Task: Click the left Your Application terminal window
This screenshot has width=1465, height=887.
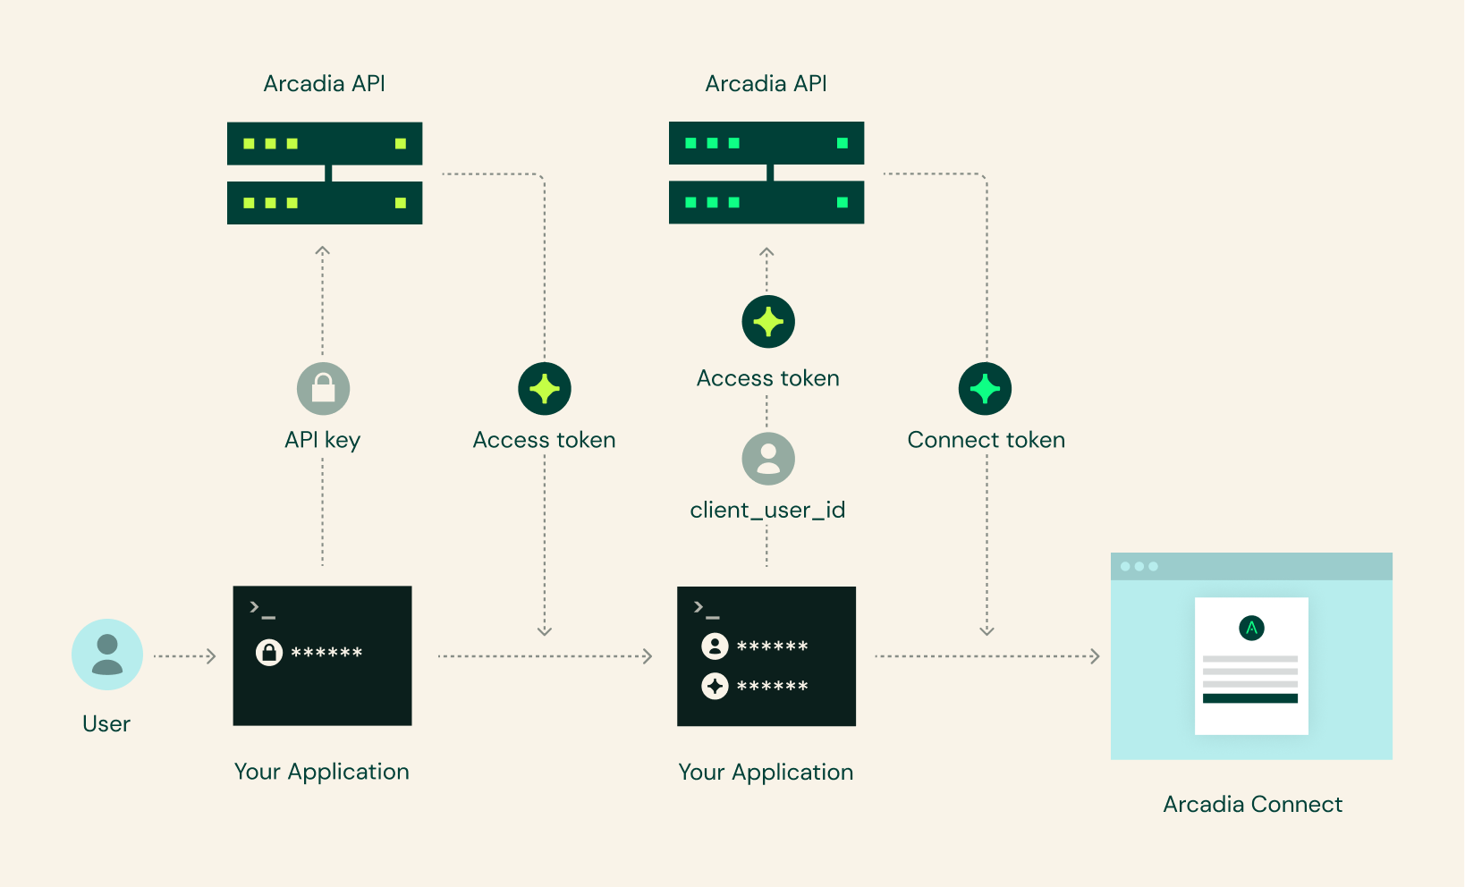Action: tap(322, 655)
